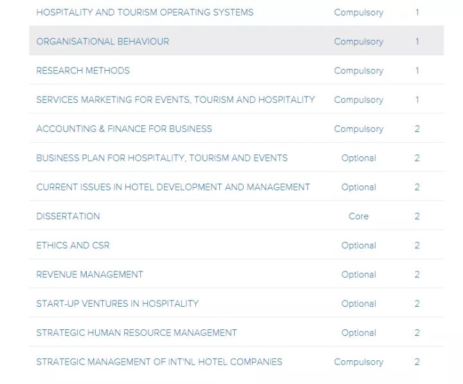Click semester number 2 in Ethics and CSR row
Image resolution: width=463 pixels, height=384 pixels.
pos(417,245)
